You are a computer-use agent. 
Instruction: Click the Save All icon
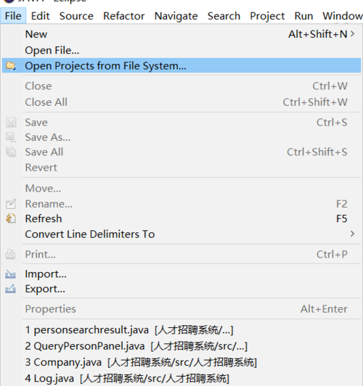[11, 152]
